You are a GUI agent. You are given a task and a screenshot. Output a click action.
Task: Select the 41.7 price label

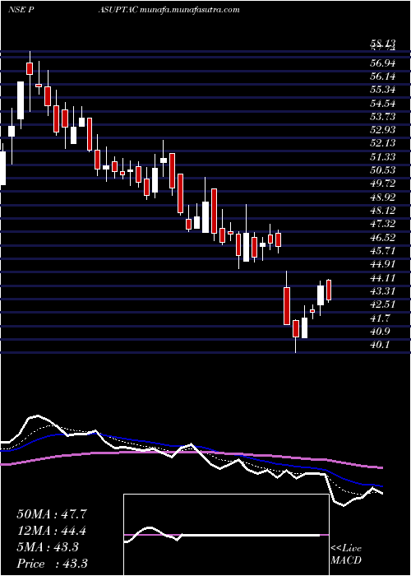tap(380, 318)
